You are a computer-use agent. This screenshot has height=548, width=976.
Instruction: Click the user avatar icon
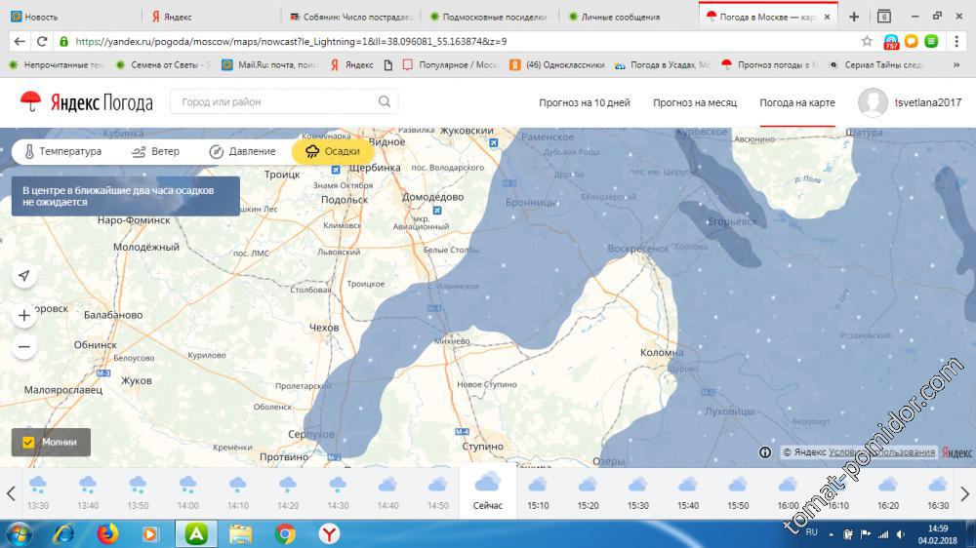pos(873,102)
